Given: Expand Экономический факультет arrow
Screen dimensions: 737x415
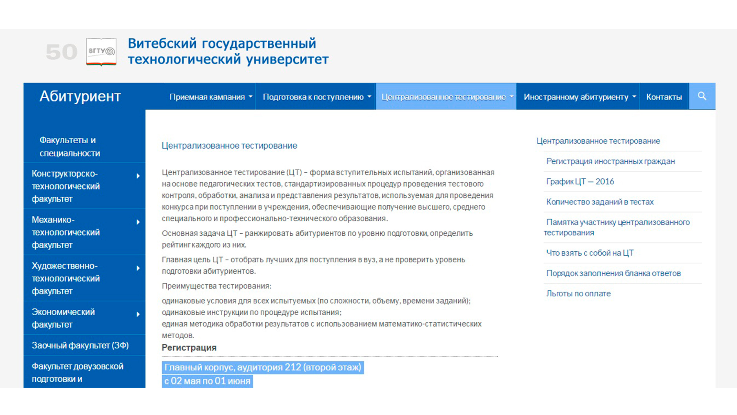Looking at the screenshot, I should click(138, 314).
